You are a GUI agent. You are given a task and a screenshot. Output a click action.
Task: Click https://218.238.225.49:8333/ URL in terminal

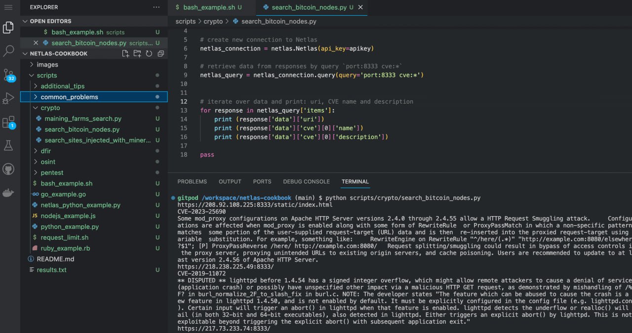click(x=226, y=267)
